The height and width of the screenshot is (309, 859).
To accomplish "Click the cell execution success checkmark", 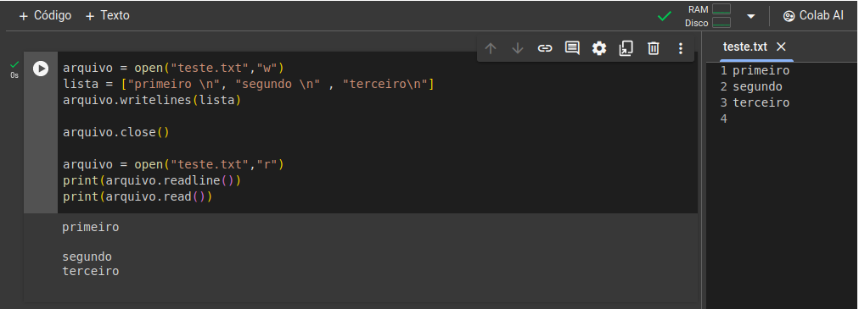I will [14, 64].
